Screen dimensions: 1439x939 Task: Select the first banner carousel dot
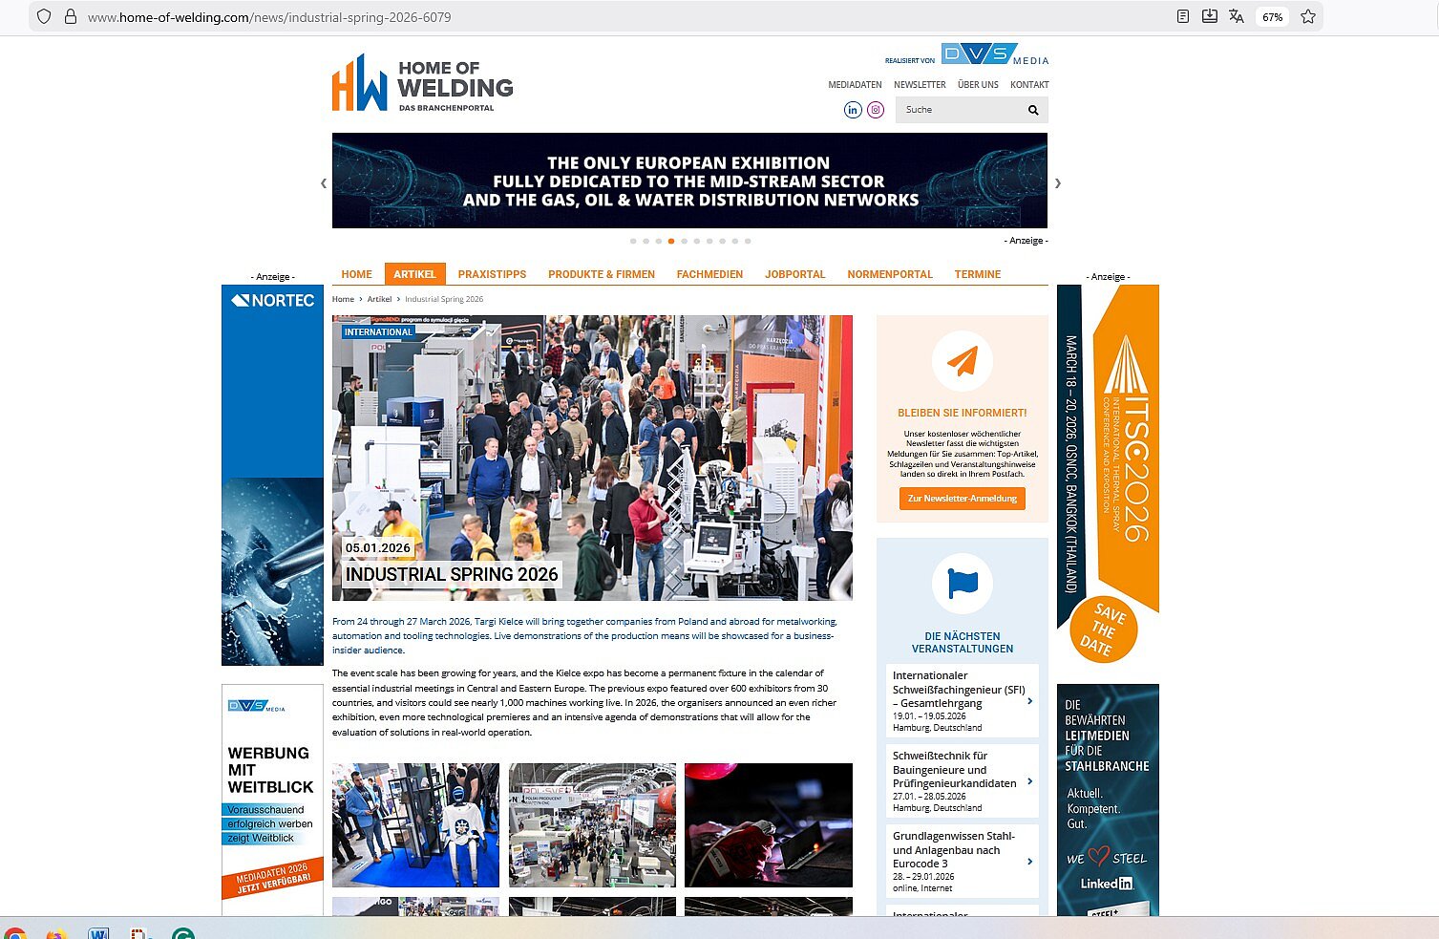coord(633,241)
